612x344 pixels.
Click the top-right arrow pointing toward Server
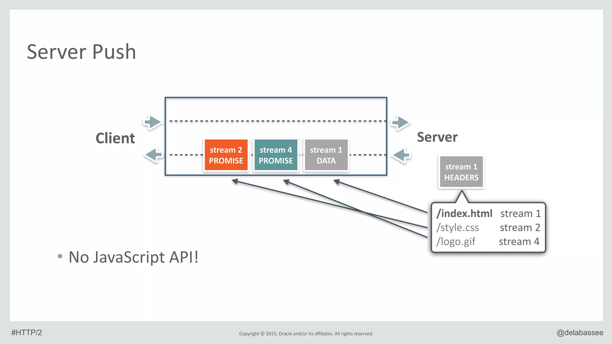pos(401,122)
